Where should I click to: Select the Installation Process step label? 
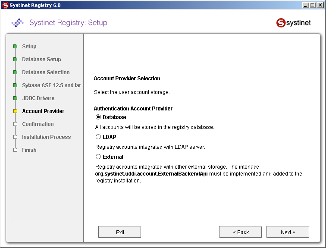click(47, 137)
